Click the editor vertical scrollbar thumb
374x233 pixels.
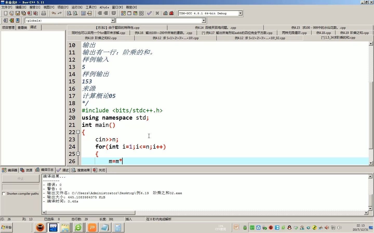click(371, 115)
